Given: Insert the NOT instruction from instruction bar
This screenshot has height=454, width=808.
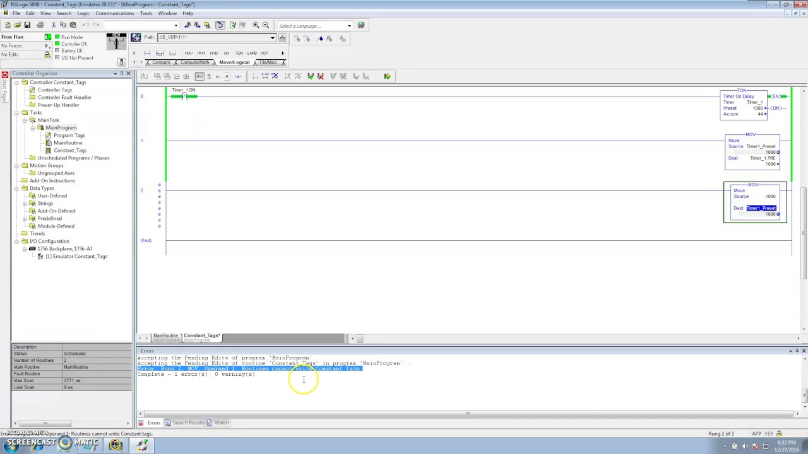Looking at the screenshot, I should click(x=264, y=53).
